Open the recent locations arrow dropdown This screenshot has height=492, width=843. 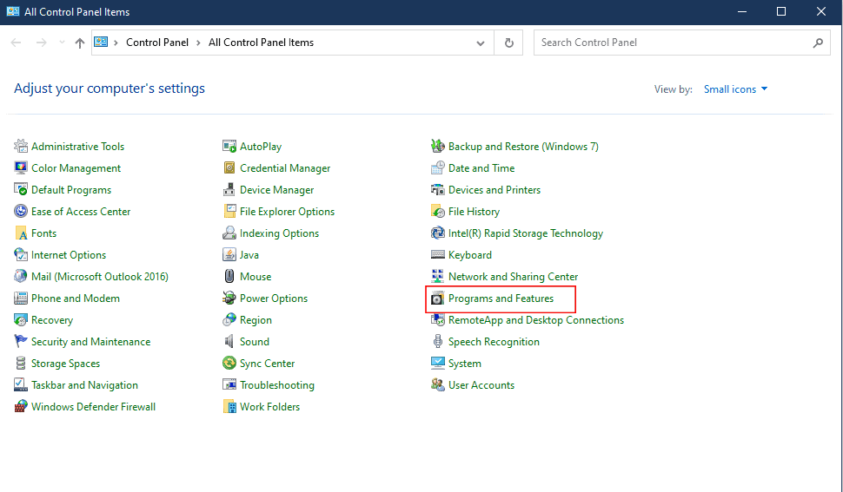[62, 43]
